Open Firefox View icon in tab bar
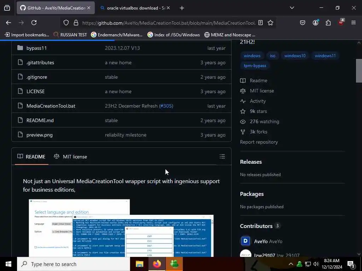The height and width of the screenshot is (271, 362). 7,8
